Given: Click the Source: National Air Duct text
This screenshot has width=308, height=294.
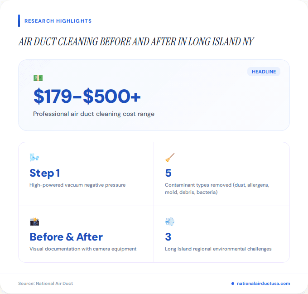Looking at the screenshot, I should [x=45, y=284].
